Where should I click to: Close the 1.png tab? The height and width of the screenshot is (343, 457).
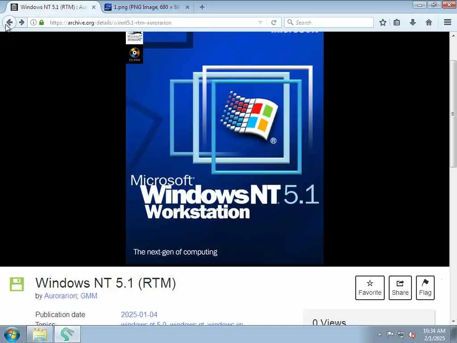[187, 7]
